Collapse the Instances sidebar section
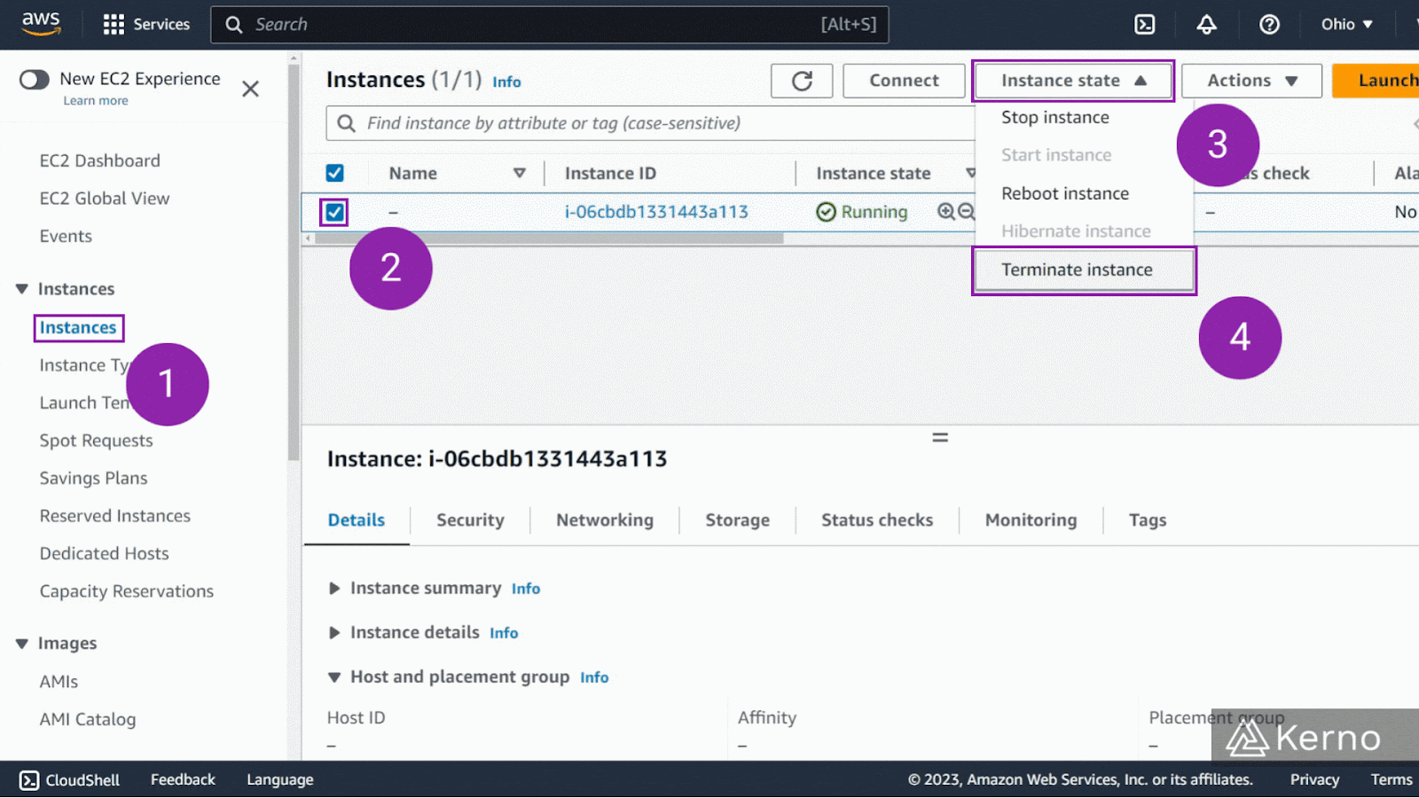Image resolution: width=1419 pixels, height=798 pixels. 22,289
